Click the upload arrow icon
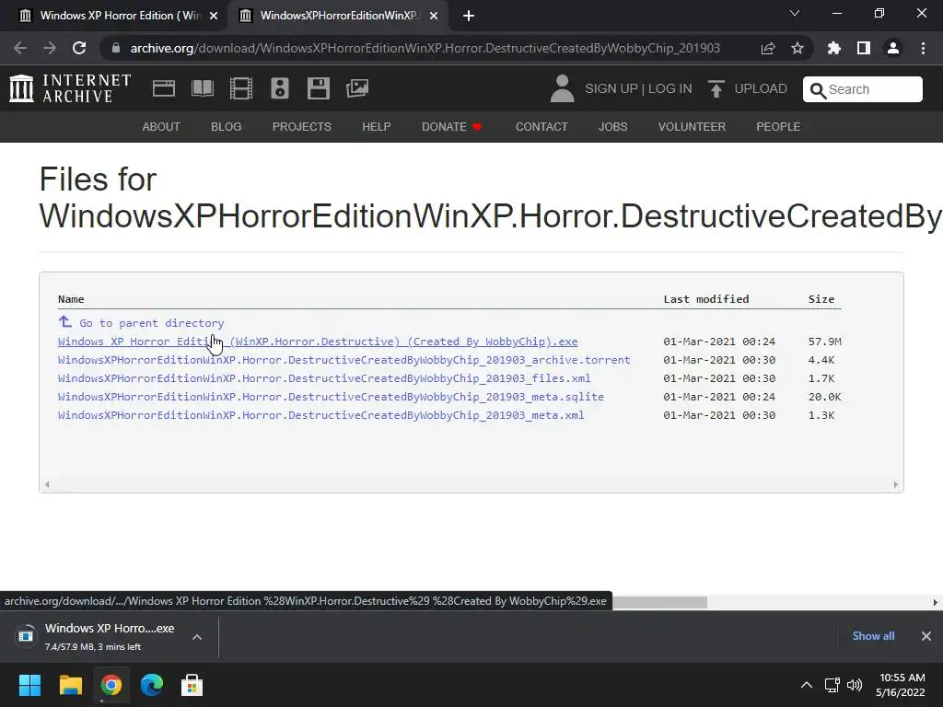 pyautogui.click(x=716, y=89)
